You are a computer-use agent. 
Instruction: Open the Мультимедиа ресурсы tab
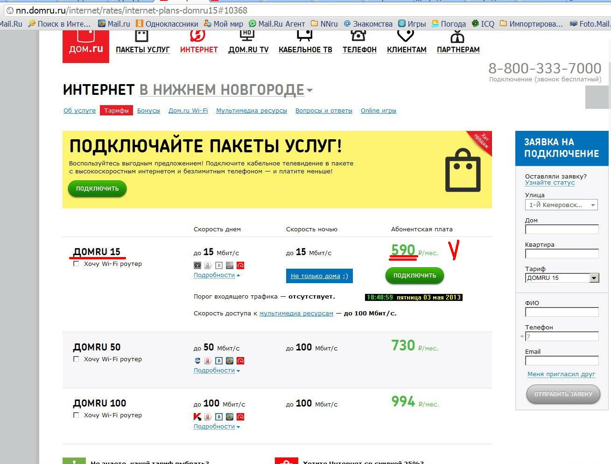coord(252,111)
